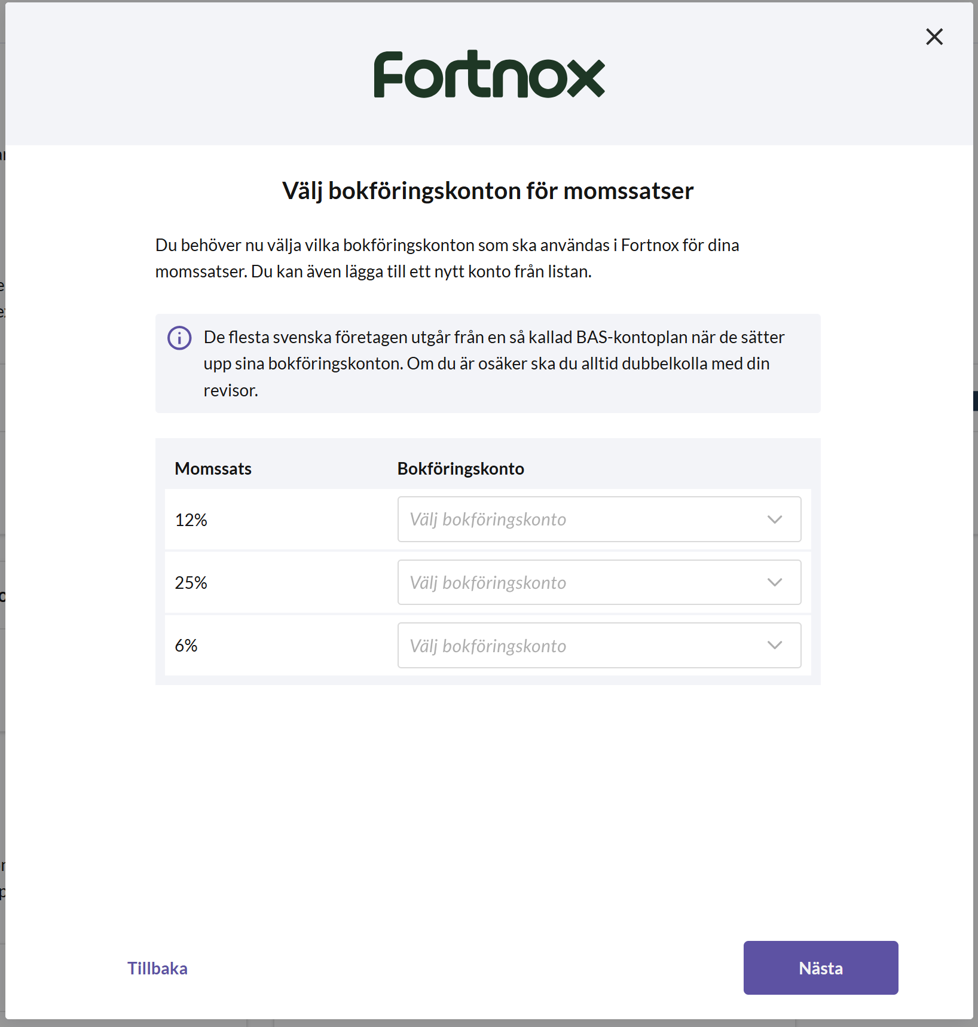Click the info icon in the BAS-kontoplan note

179,338
